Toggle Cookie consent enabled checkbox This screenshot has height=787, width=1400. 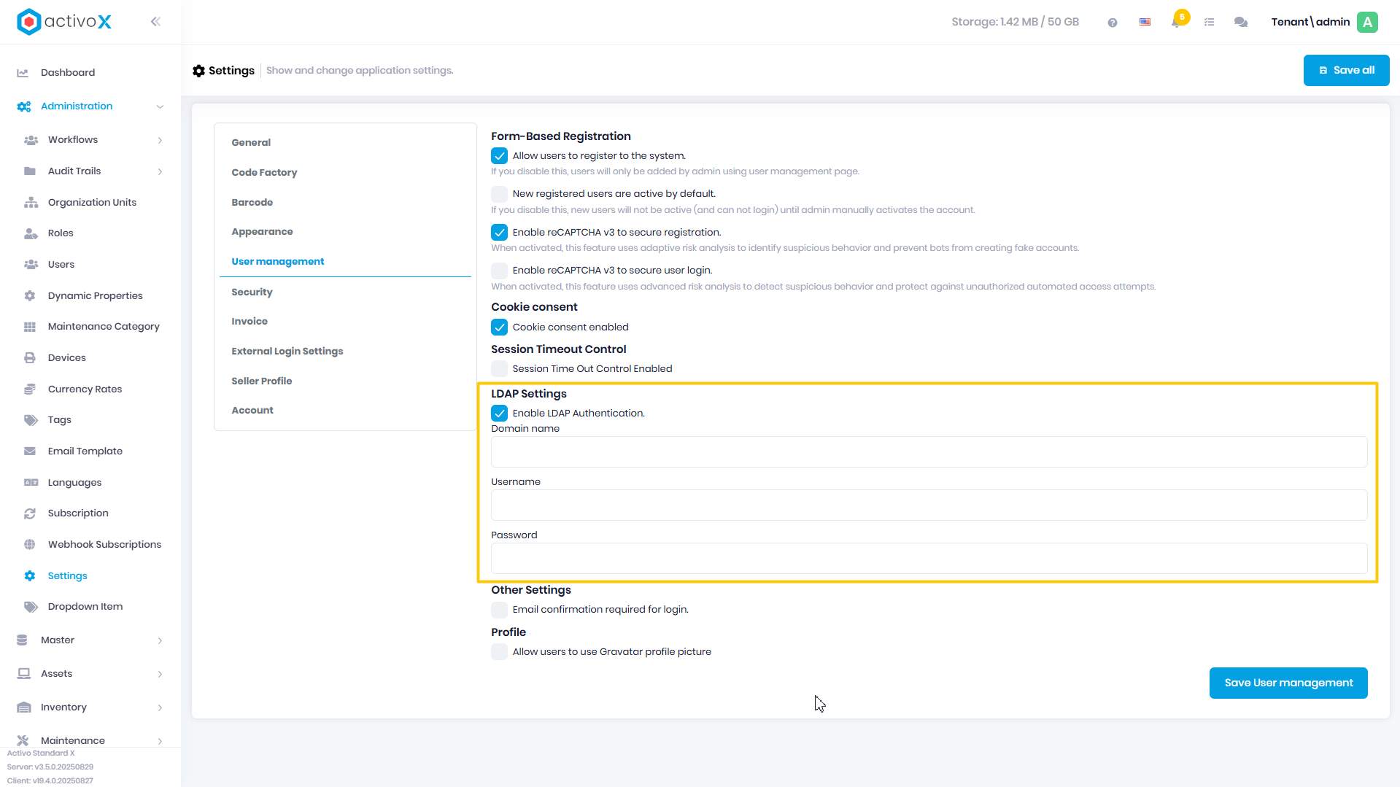pyautogui.click(x=499, y=327)
